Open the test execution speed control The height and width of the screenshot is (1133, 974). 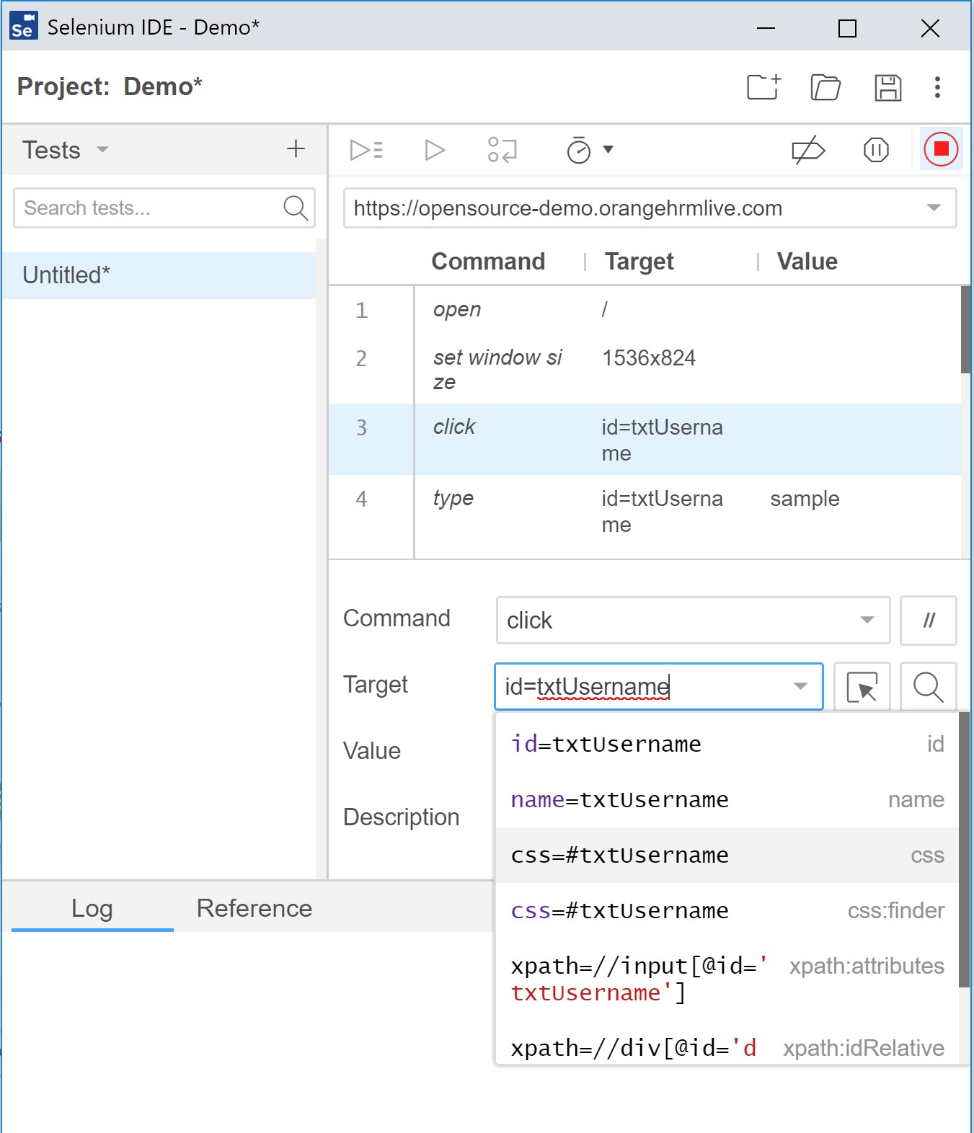[588, 150]
